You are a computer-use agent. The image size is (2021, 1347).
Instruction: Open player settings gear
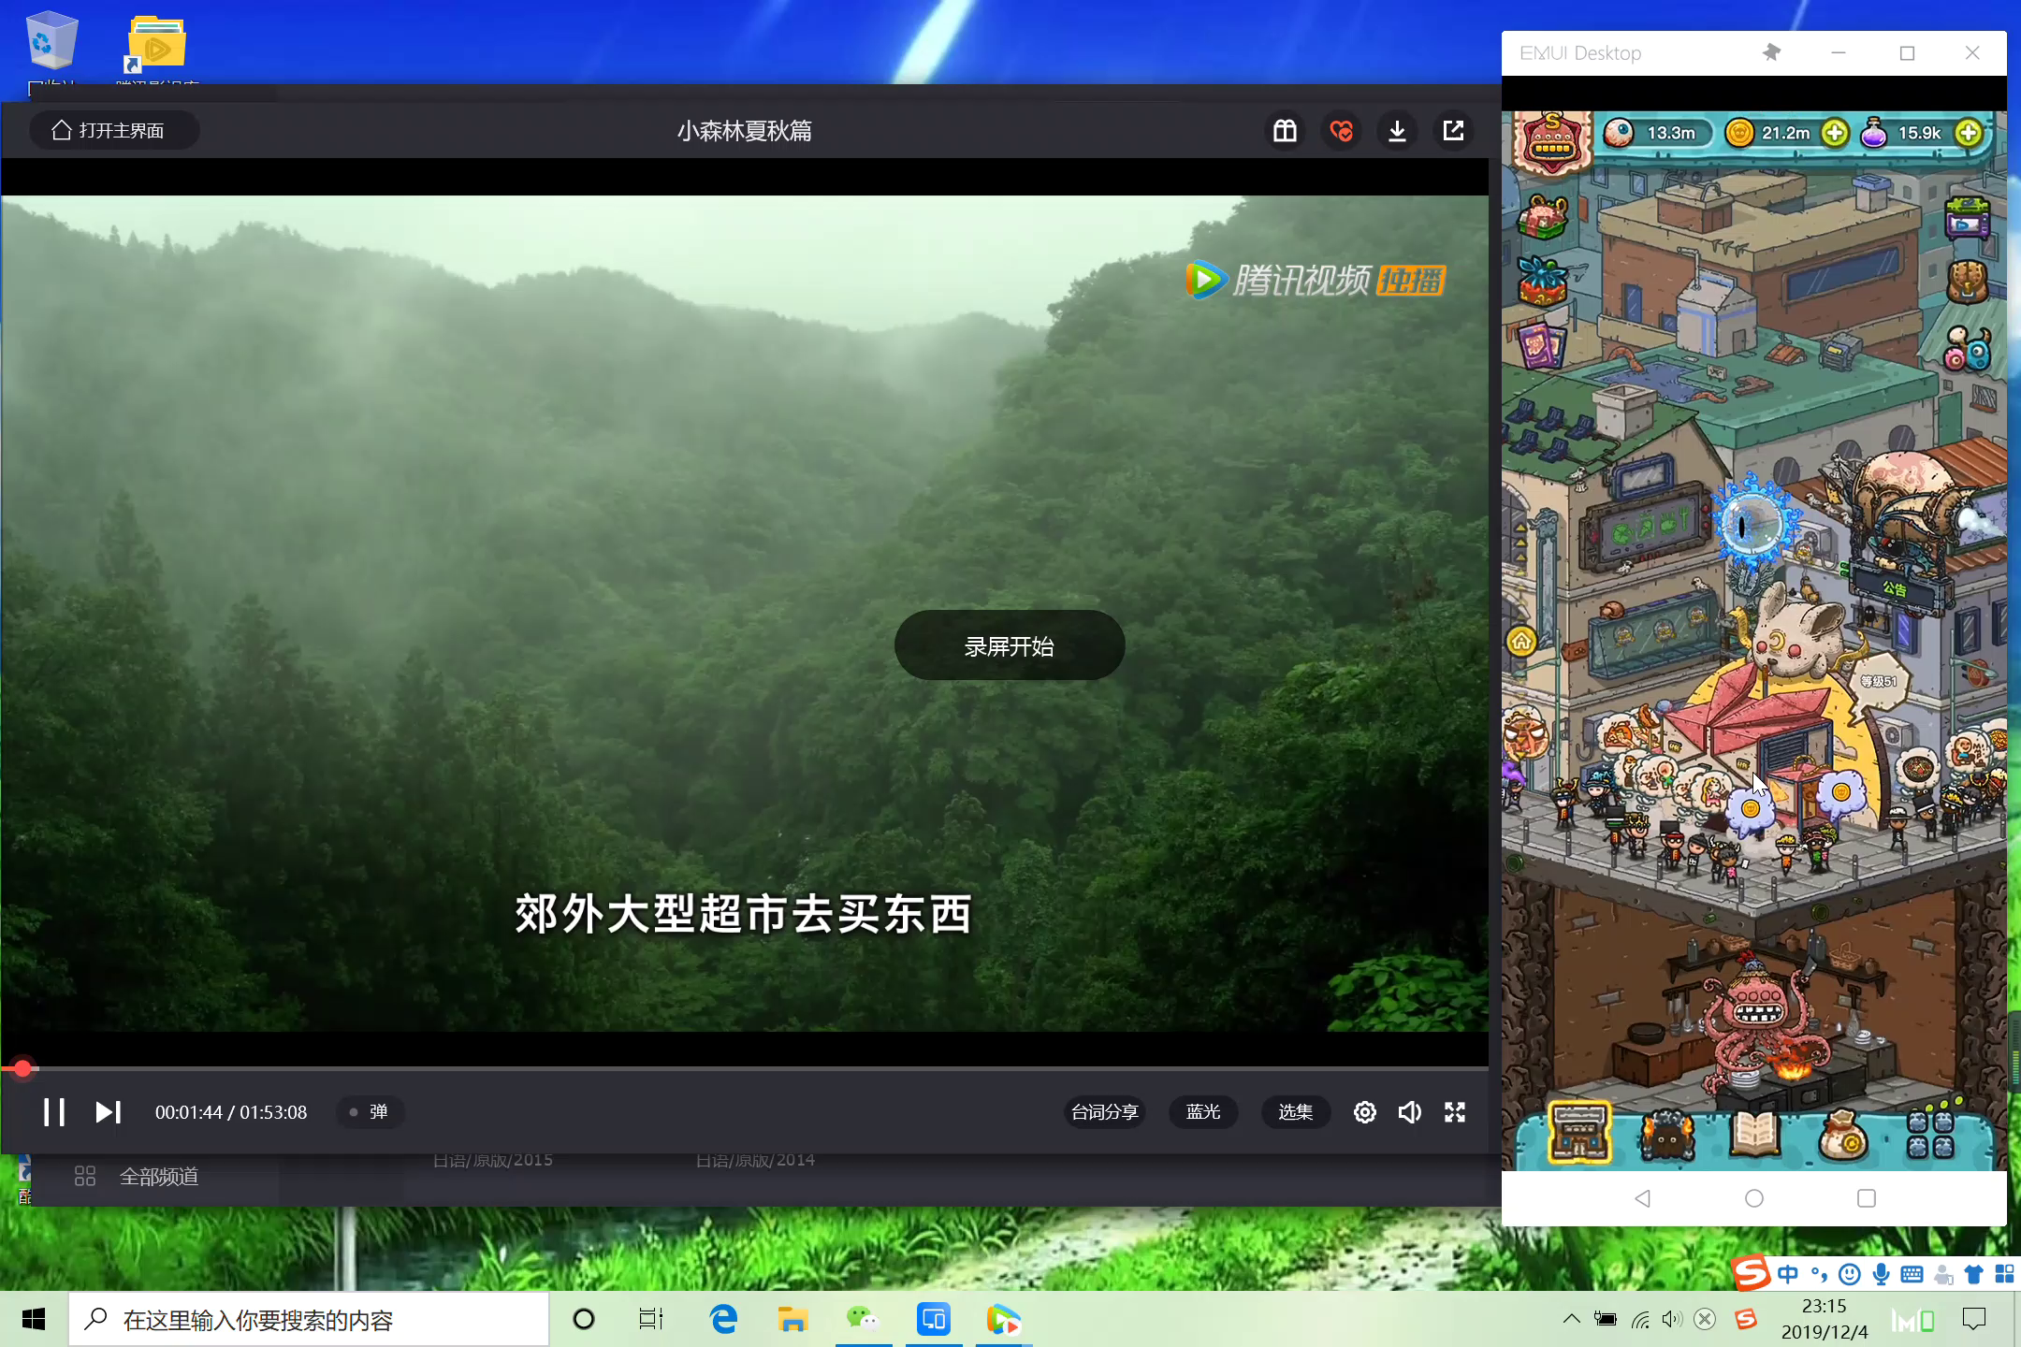coord(1365,1112)
